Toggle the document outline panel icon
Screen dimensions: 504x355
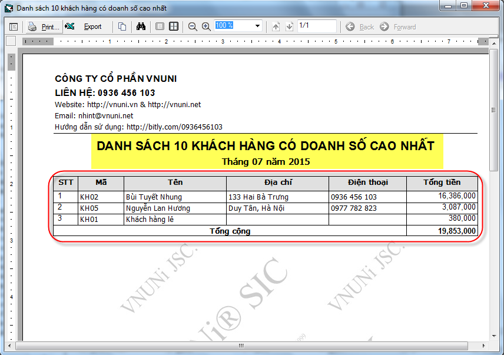(x=14, y=27)
